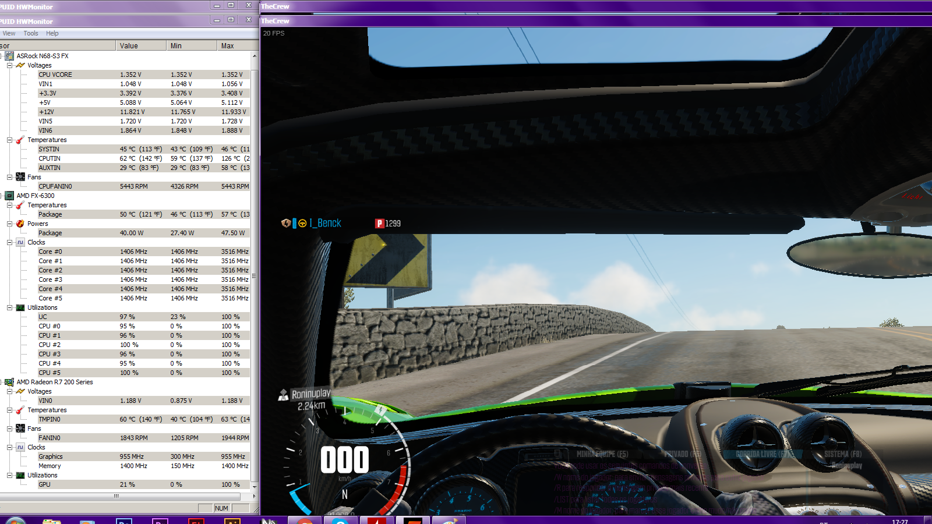Image resolution: width=932 pixels, height=524 pixels.
Task: Select the SISTEMA (F8) chat tab
Action: click(842, 454)
